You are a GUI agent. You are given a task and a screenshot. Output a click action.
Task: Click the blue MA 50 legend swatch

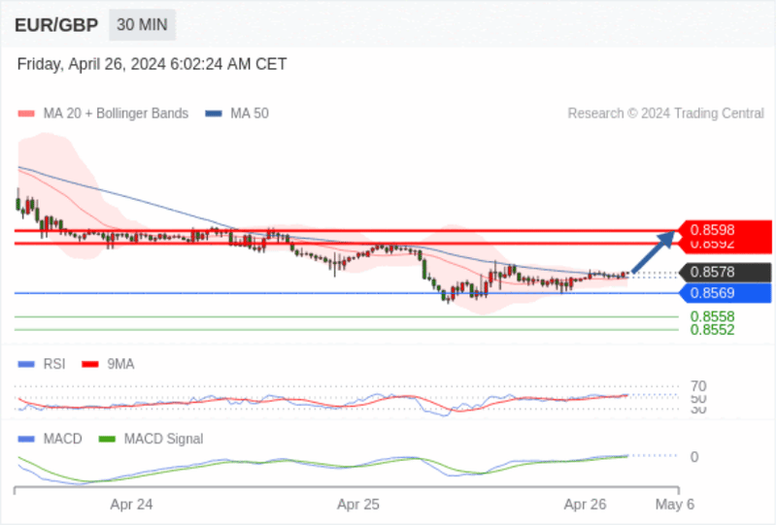coord(214,114)
